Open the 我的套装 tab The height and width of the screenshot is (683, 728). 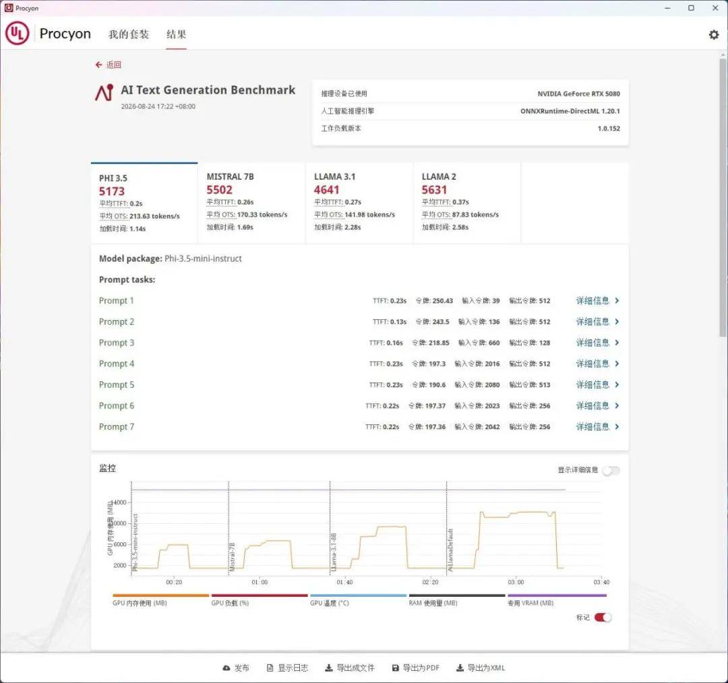click(x=129, y=34)
